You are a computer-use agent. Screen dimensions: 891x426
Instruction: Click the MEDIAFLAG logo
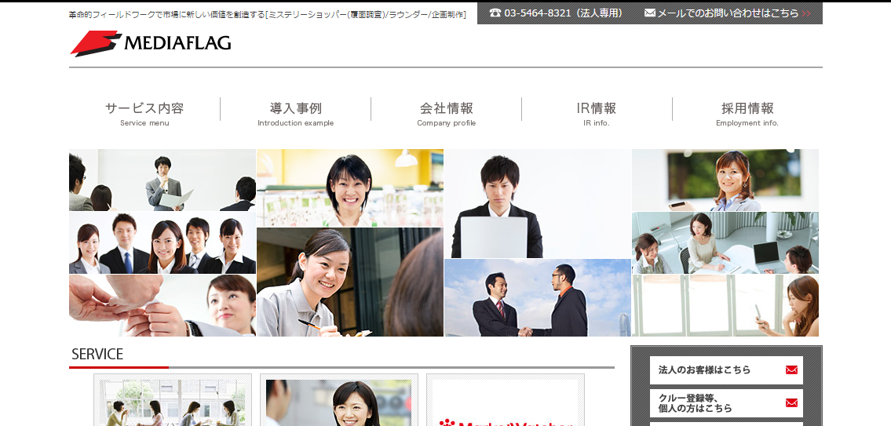coord(151,43)
